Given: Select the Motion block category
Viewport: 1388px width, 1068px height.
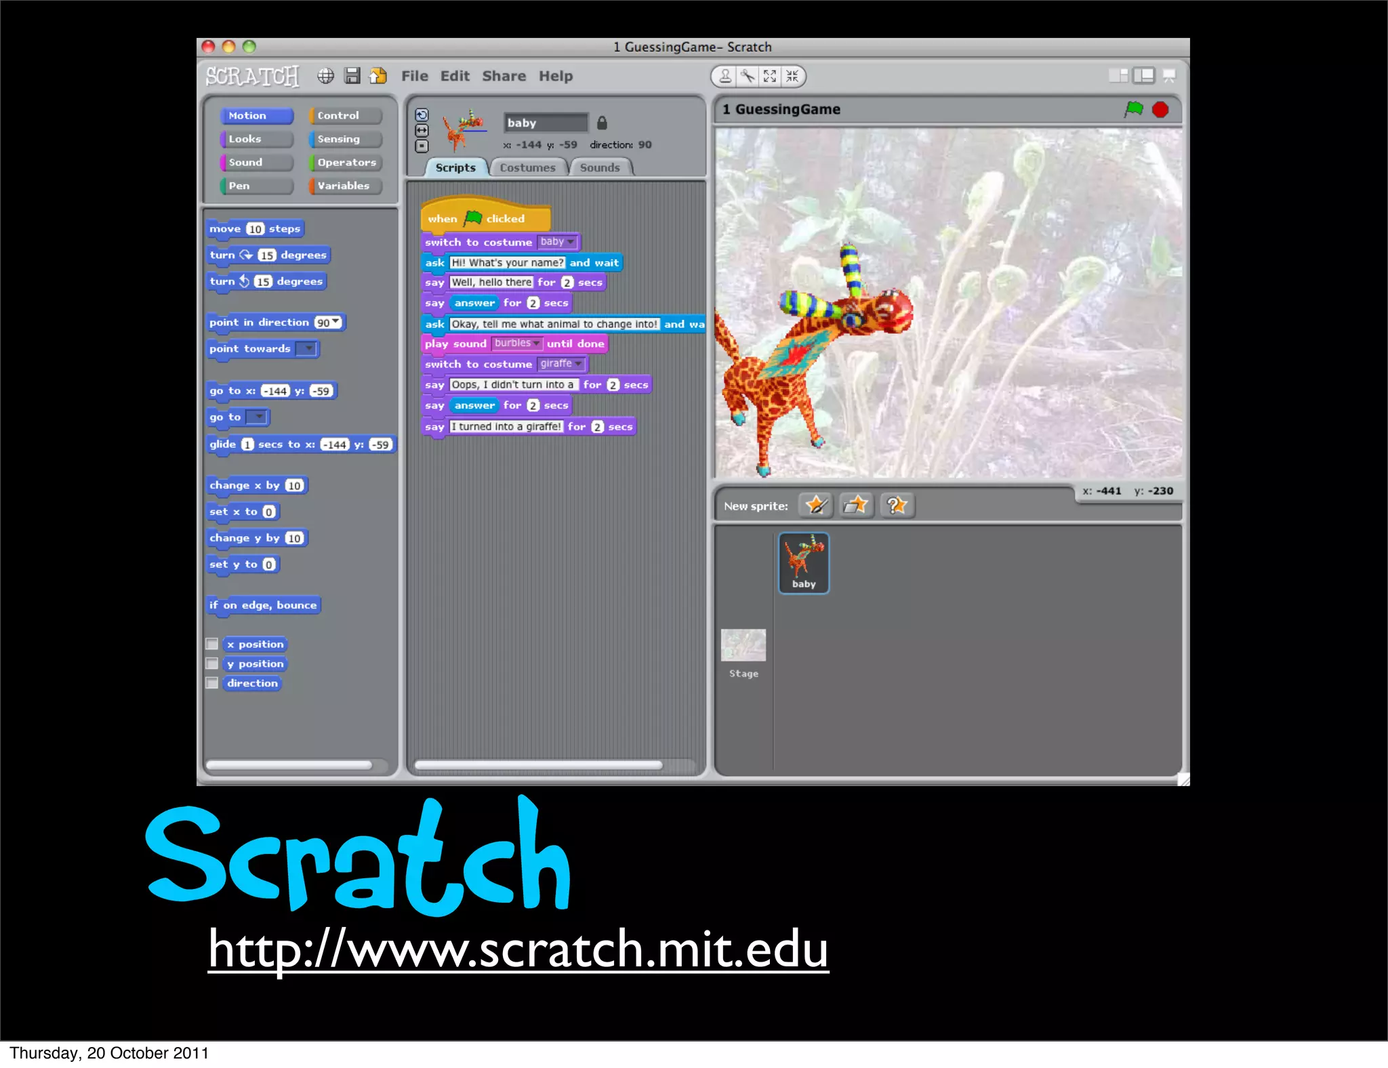Looking at the screenshot, I should pyautogui.click(x=257, y=116).
